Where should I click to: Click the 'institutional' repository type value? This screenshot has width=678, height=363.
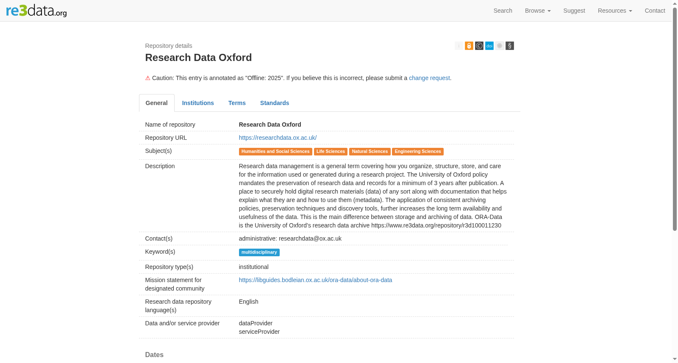(254, 267)
